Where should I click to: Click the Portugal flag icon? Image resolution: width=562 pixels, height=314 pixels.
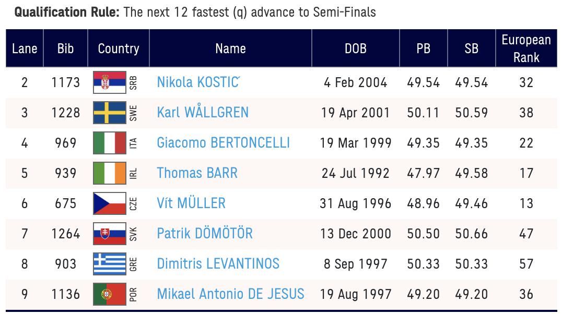pyautogui.click(x=109, y=294)
